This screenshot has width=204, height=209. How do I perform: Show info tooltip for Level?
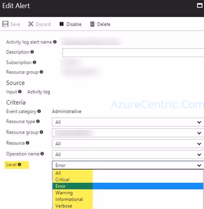point(19,164)
